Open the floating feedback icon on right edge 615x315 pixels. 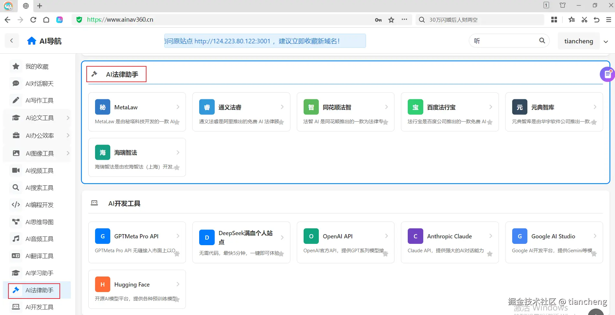tap(607, 74)
